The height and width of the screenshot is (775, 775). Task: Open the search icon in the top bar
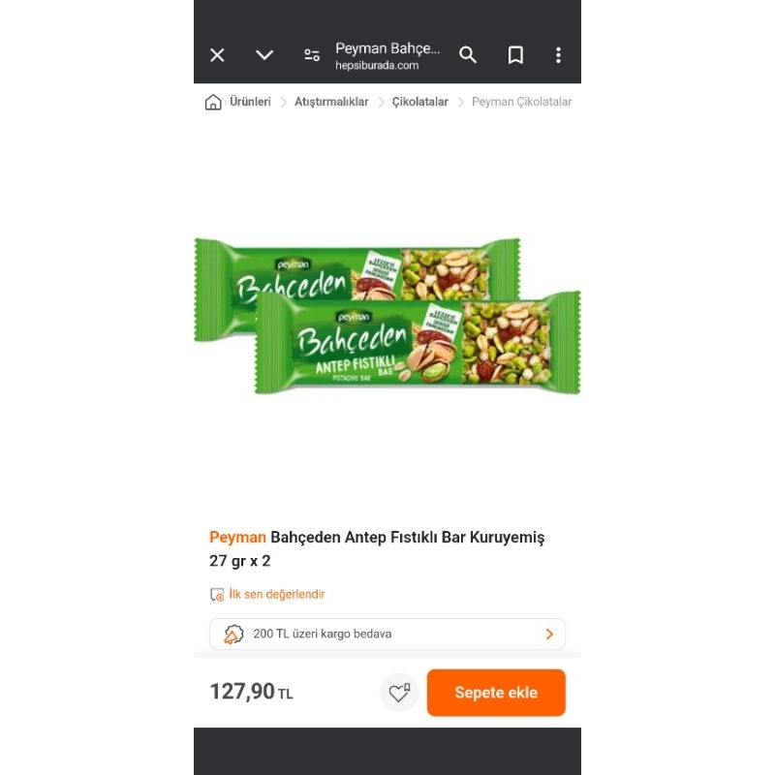coord(468,55)
